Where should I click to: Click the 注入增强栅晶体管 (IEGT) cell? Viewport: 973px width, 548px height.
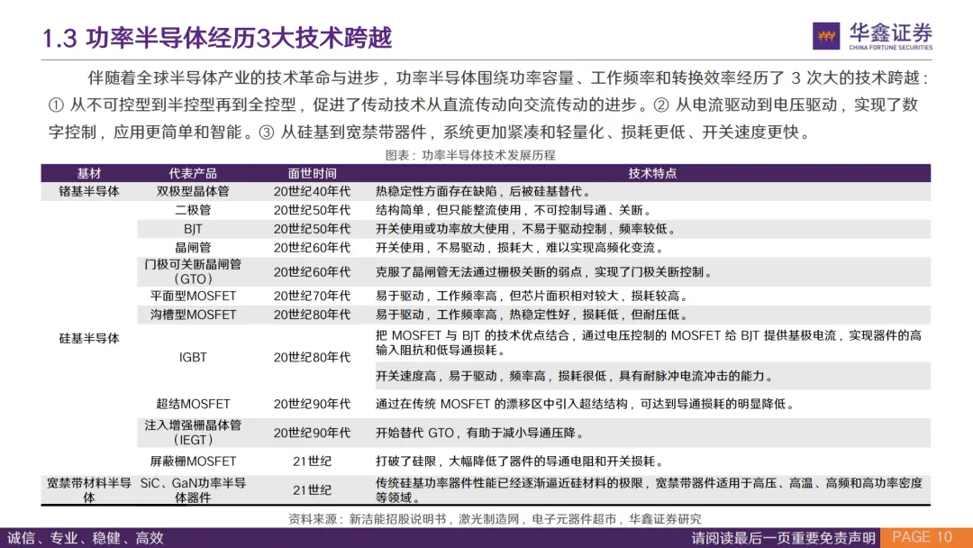193,433
